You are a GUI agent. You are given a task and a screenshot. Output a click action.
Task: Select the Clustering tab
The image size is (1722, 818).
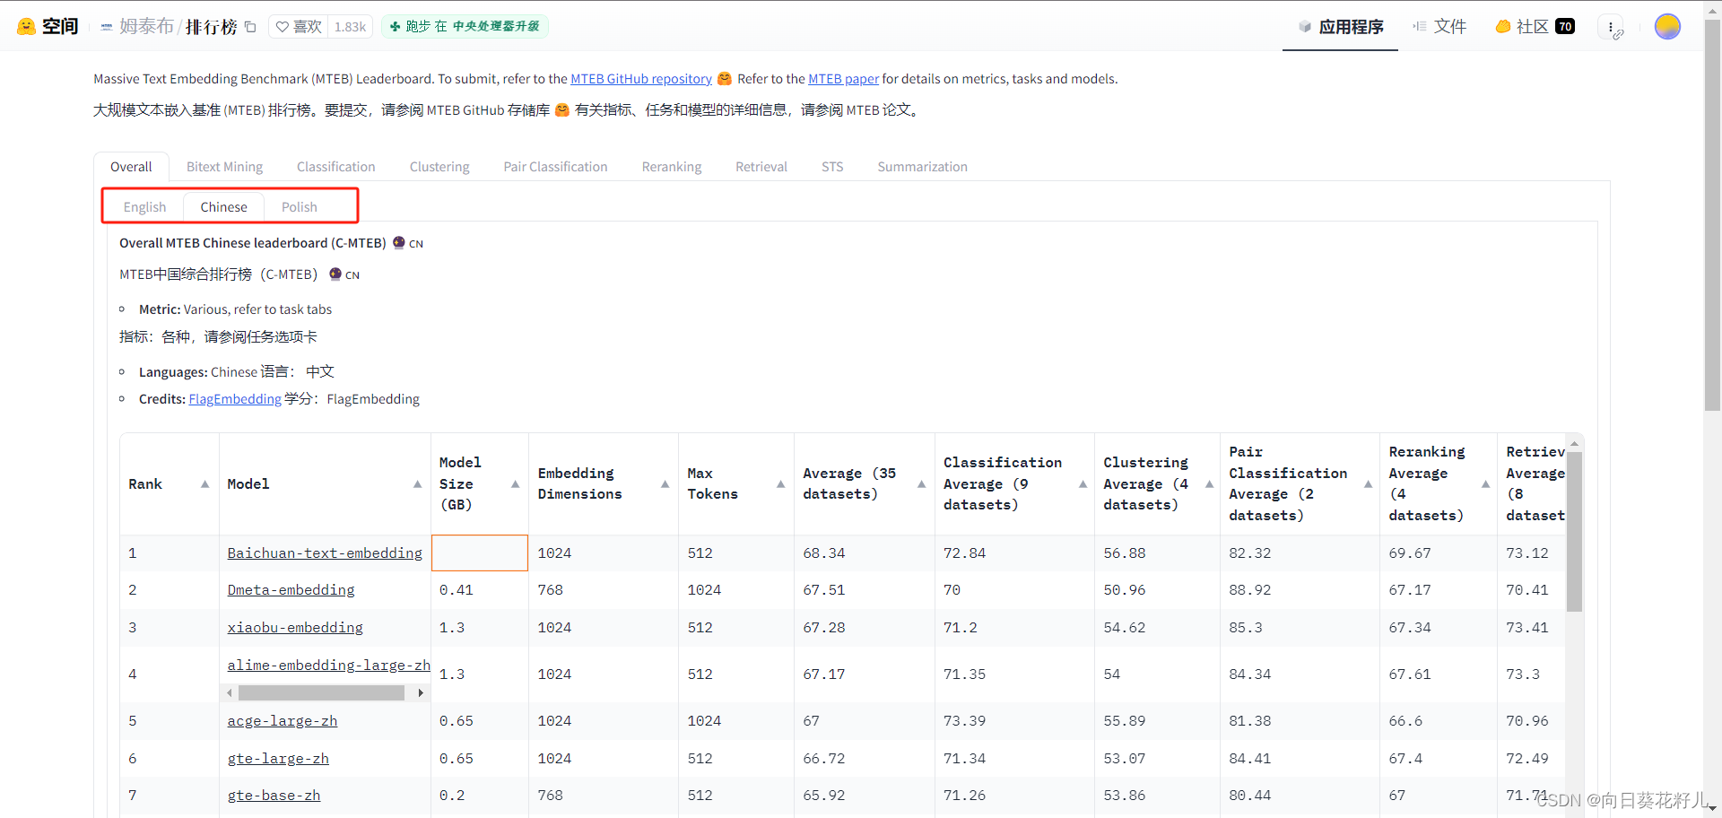(439, 167)
